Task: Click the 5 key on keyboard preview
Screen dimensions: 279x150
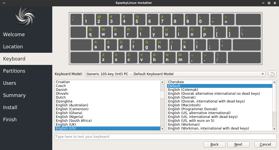Action: pyautogui.click(x=140, y=19)
